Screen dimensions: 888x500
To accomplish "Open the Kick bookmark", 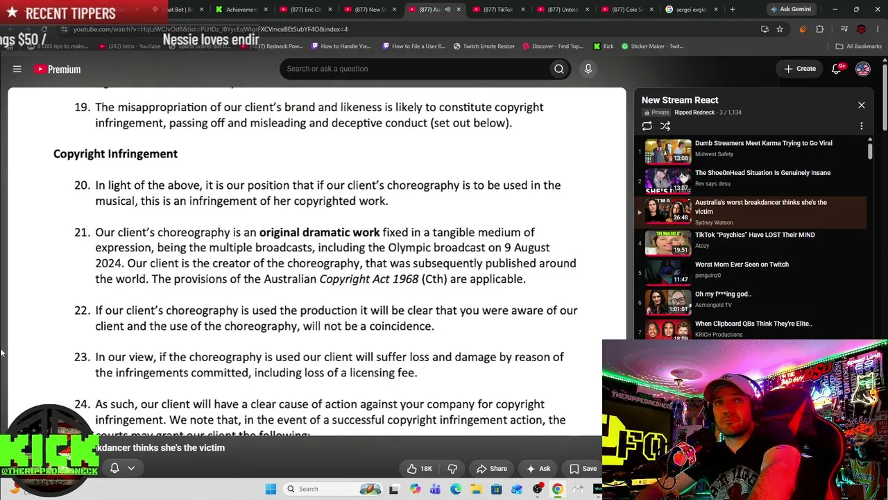I will (x=604, y=47).
